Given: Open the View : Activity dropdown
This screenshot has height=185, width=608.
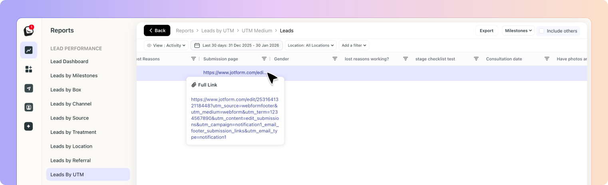Looking at the screenshot, I should coord(166,45).
